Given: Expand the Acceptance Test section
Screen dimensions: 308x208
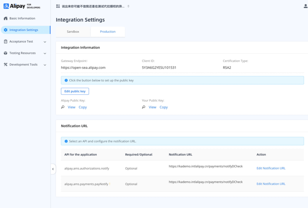Looking at the screenshot, I should [x=45, y=42].
